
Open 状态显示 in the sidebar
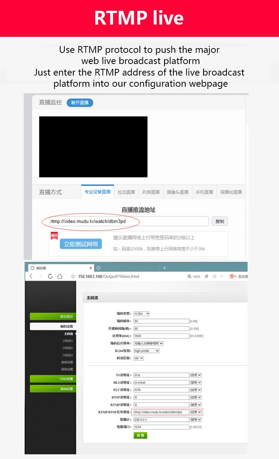pyautogui.click(x=53, y=316)
